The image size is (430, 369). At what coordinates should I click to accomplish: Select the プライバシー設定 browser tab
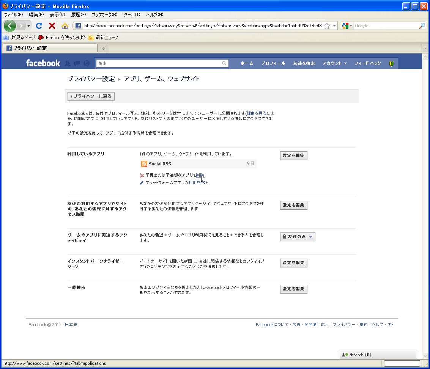50,48
